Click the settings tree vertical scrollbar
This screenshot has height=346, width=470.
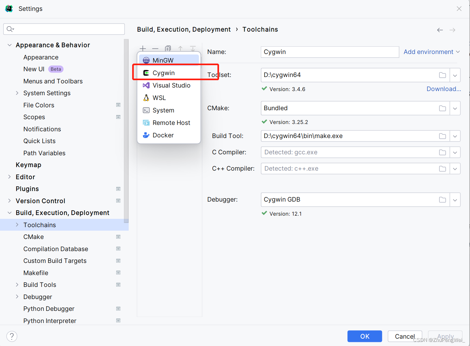[x=126, y=131]
